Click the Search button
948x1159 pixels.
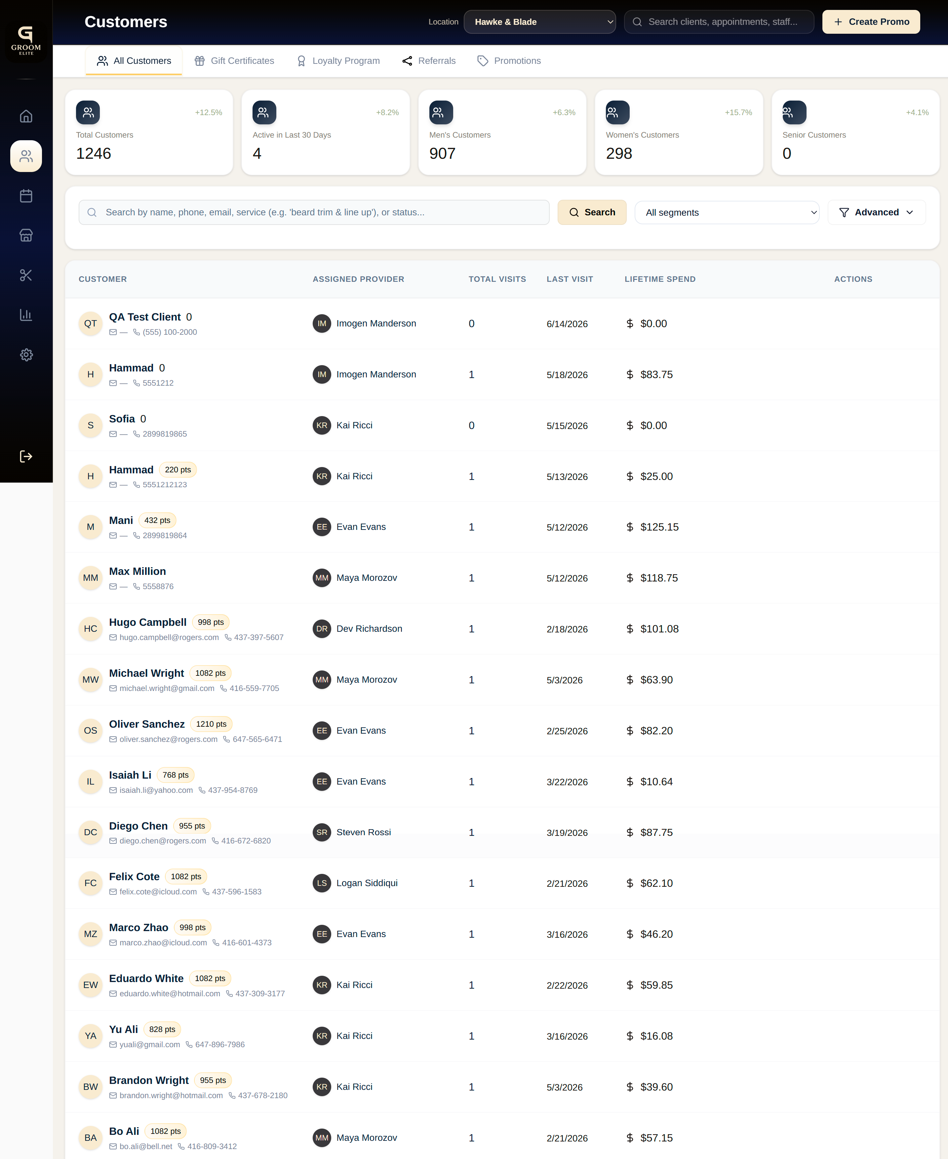click(592, 213)
